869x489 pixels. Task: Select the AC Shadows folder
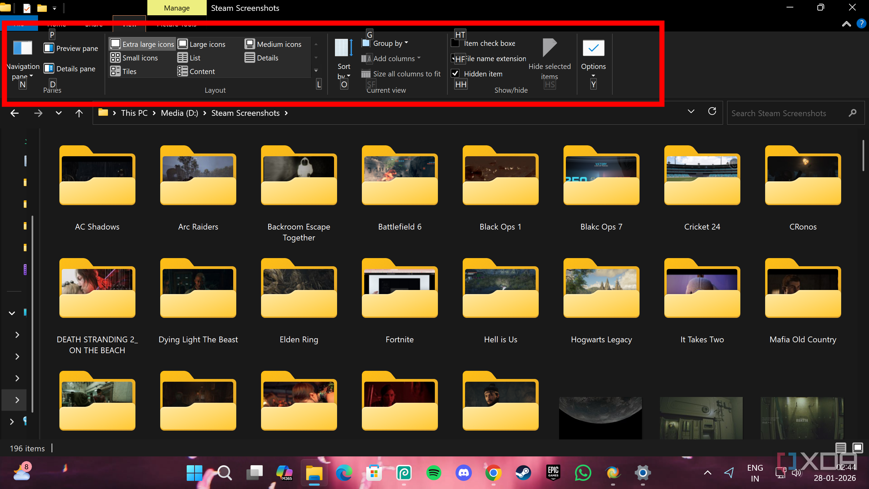pyautogui.click(x=97, y=188)
